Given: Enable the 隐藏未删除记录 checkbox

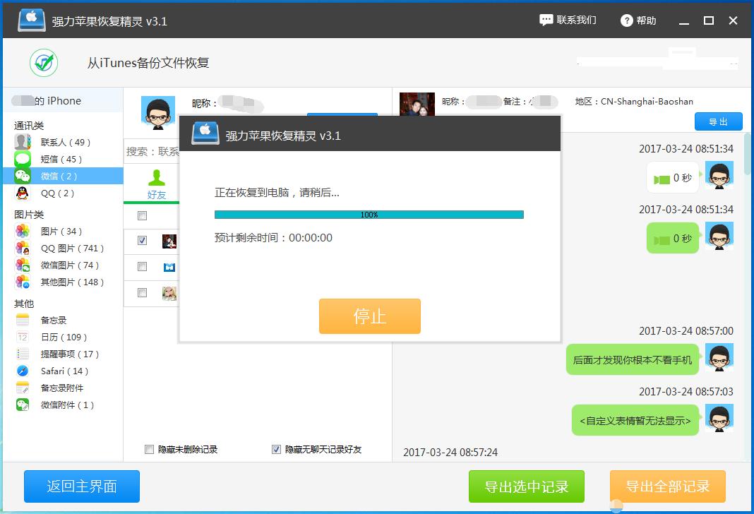Looking at the screenshot, I should tap(149, 449).
